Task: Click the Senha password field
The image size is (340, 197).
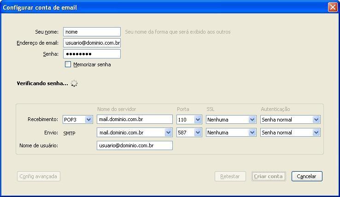Action: 92,54
